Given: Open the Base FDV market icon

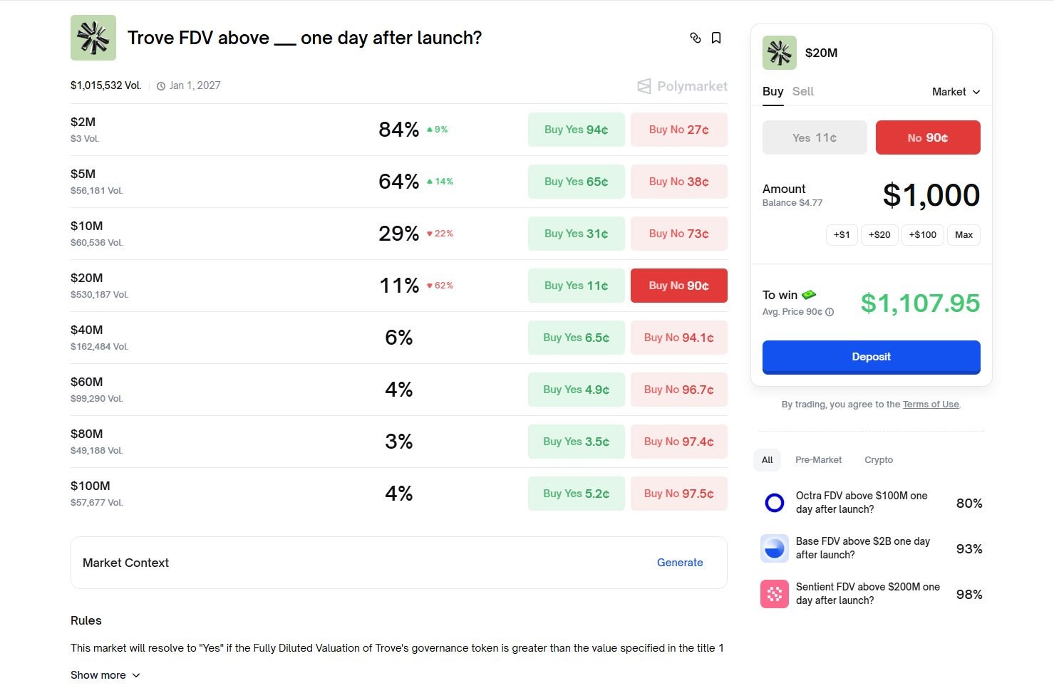Looking at the screenshot, I should [x=775, y=548].
